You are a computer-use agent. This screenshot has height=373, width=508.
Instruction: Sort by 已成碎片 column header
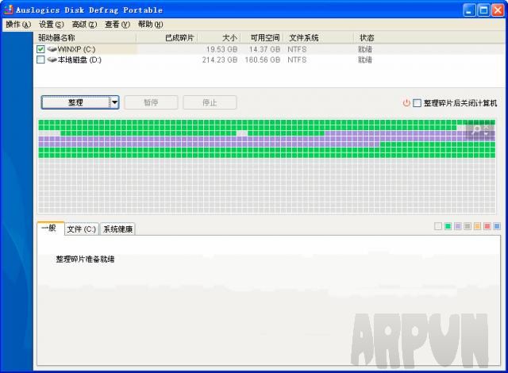(x=167, y=38)
